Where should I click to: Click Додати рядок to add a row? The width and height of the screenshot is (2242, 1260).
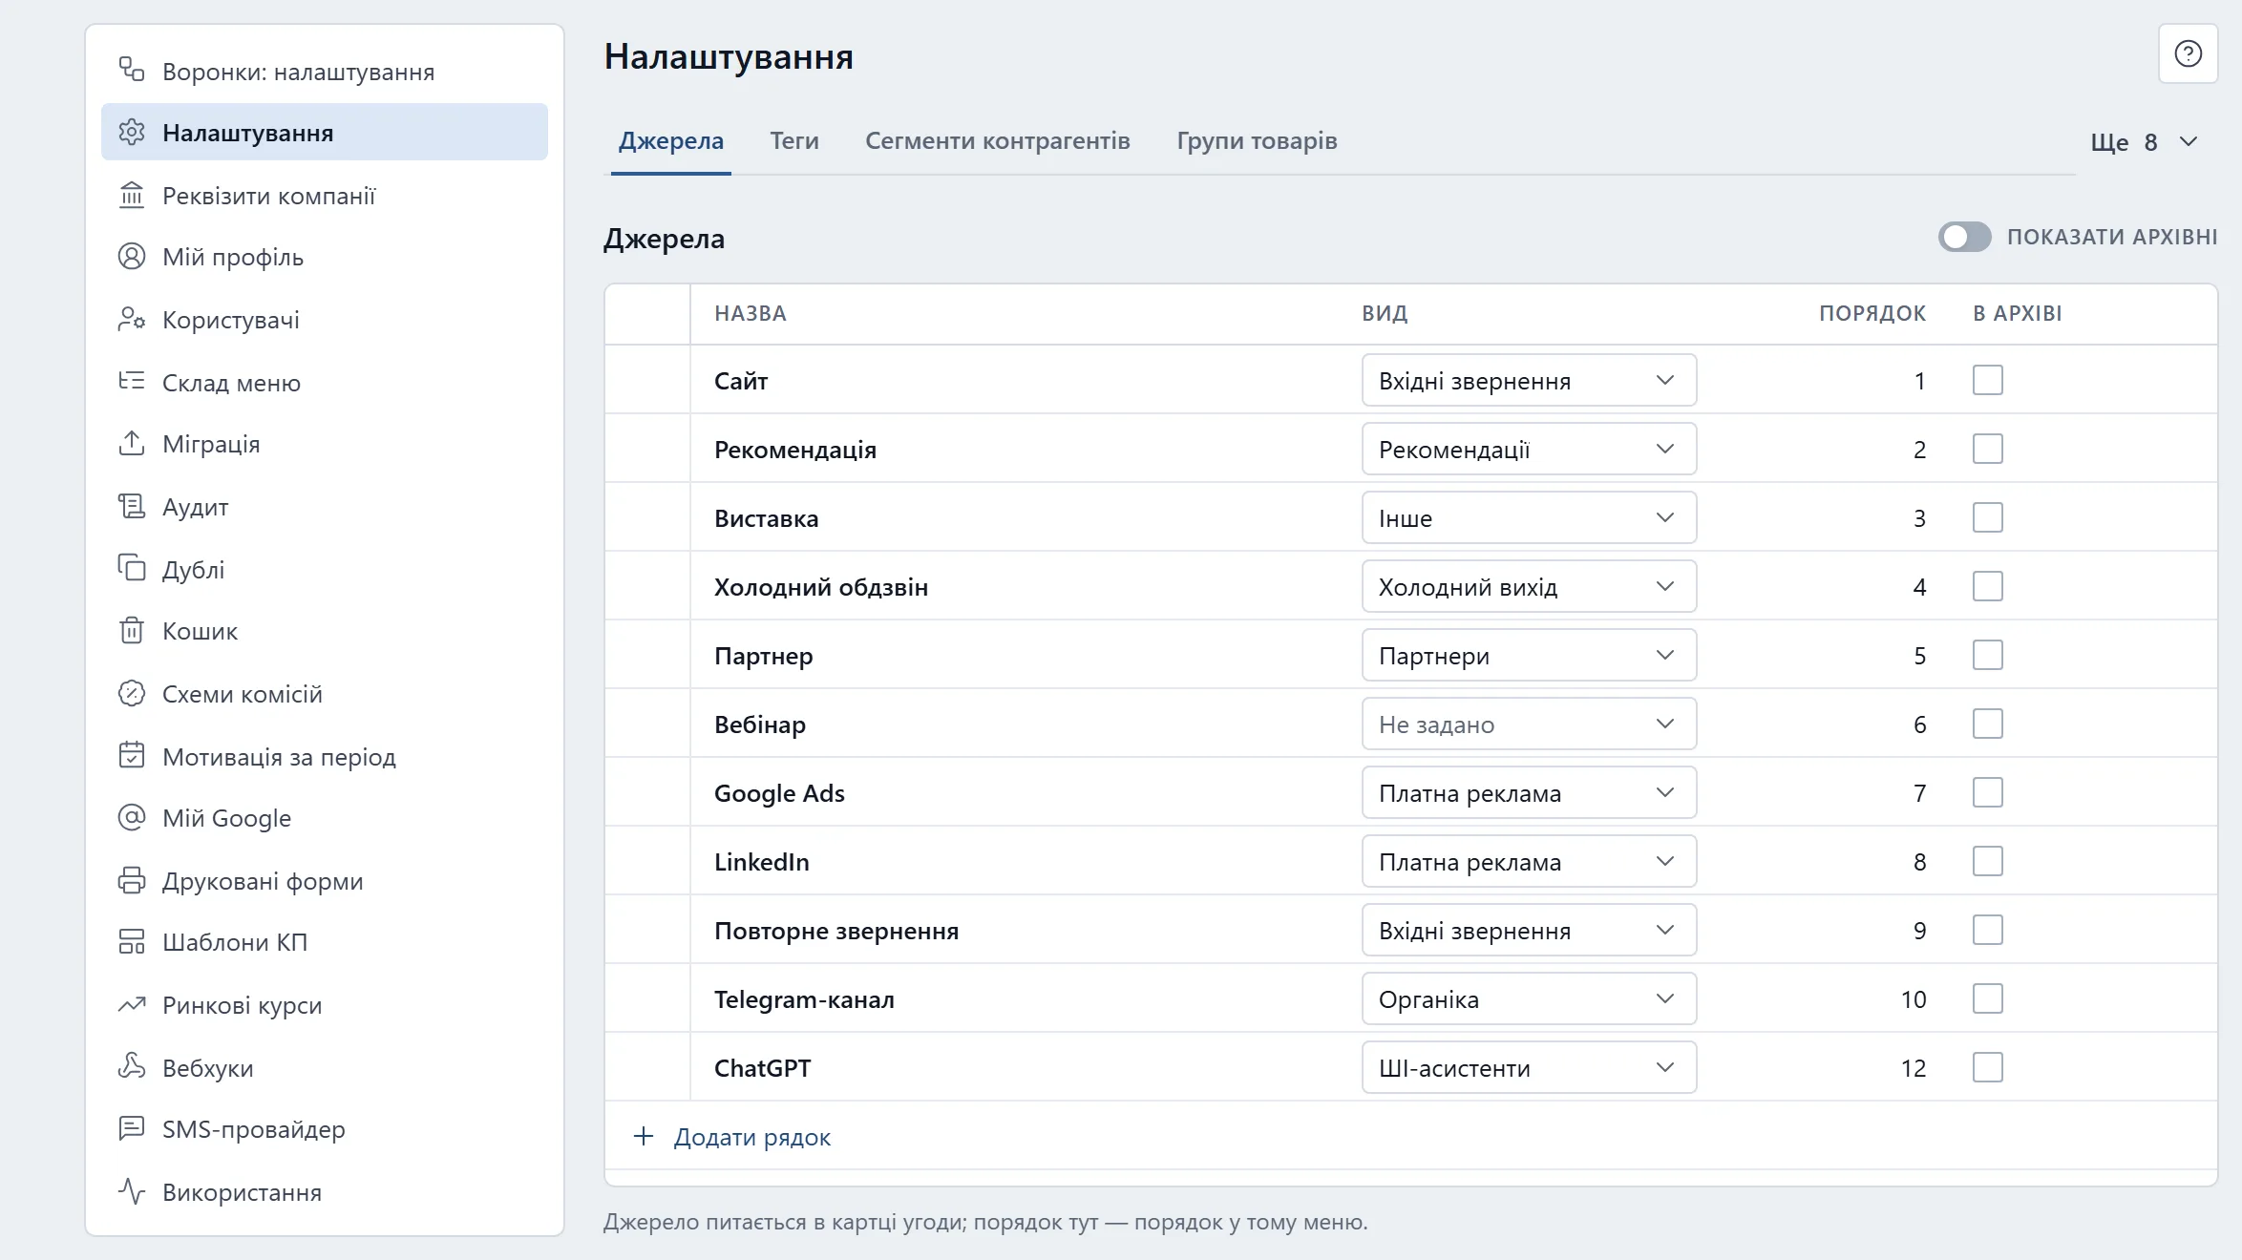click(x=732, y=1137)
